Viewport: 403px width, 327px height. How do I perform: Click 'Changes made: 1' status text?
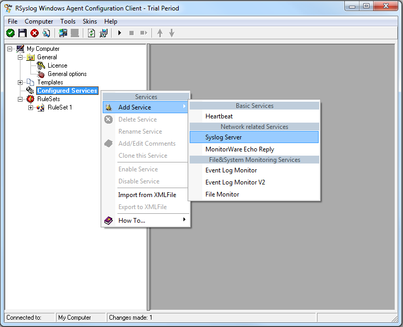[x=130, y=318]
